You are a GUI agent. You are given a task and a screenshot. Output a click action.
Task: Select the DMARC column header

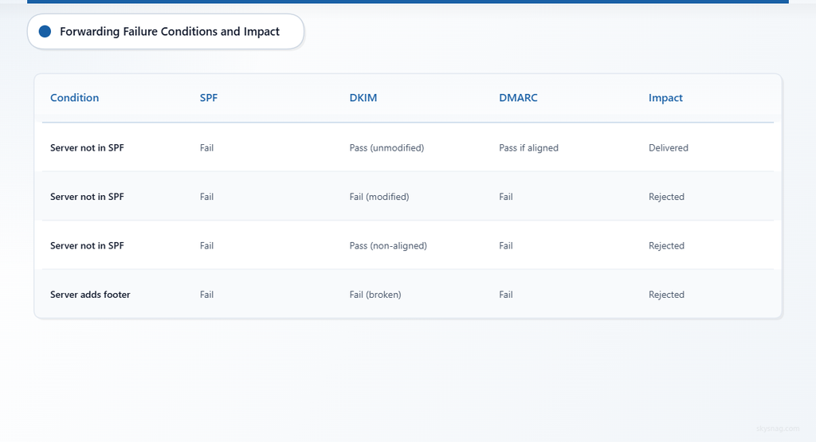[x=518, y=98]
